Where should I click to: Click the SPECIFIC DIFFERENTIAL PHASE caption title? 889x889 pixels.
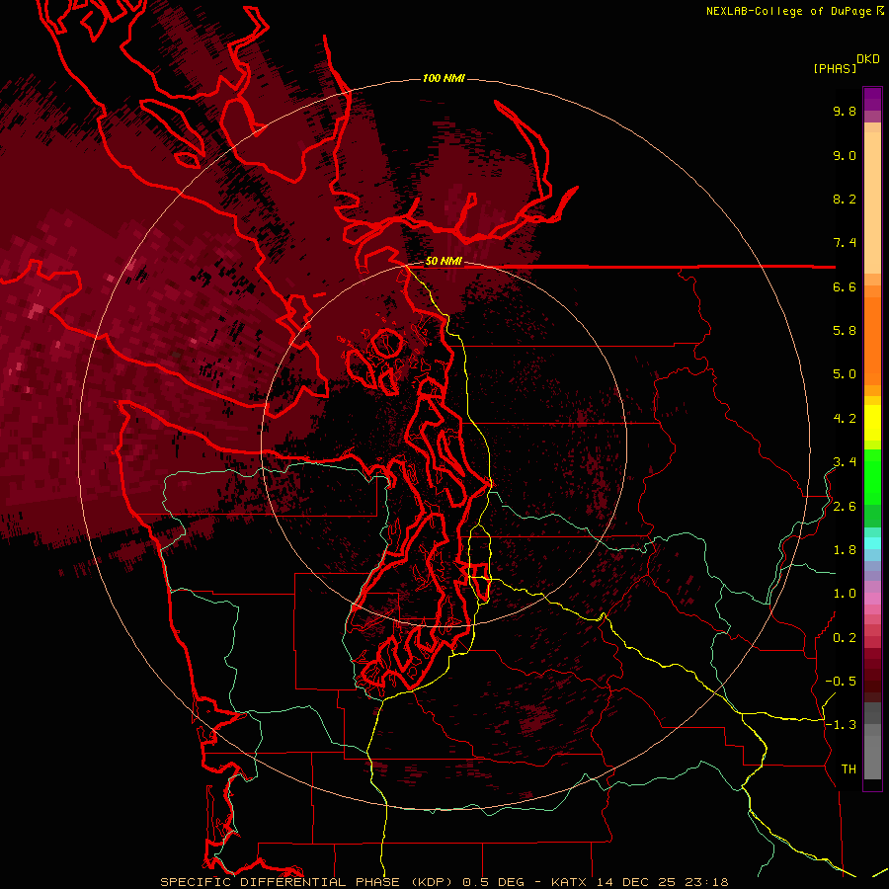(x=281, y=882)
